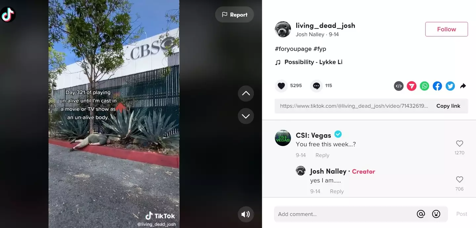476x228 pixels.
Task: Go to next video with down chevron
Action: tap(246, 116)
